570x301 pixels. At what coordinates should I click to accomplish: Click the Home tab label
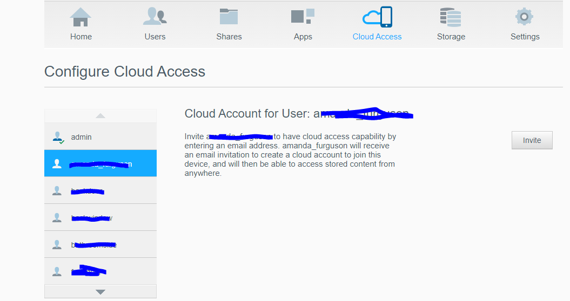[x=81, y=37]
